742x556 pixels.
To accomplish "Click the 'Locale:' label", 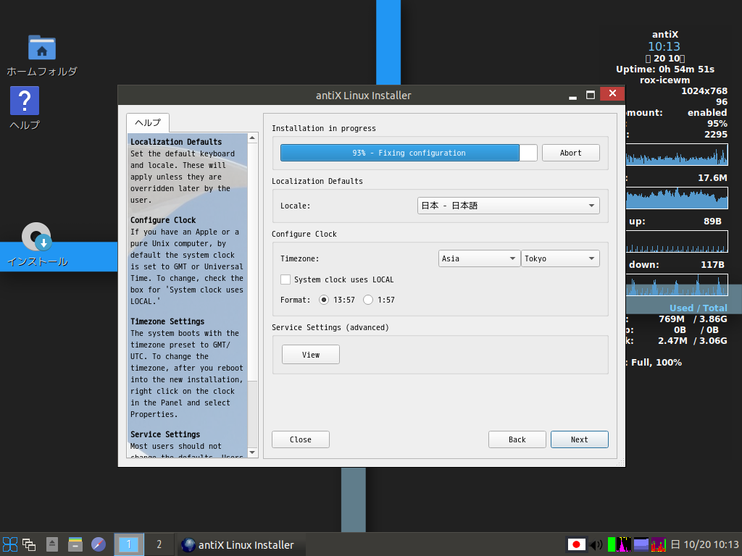I will pyautogui.click(x=296, y=206).
